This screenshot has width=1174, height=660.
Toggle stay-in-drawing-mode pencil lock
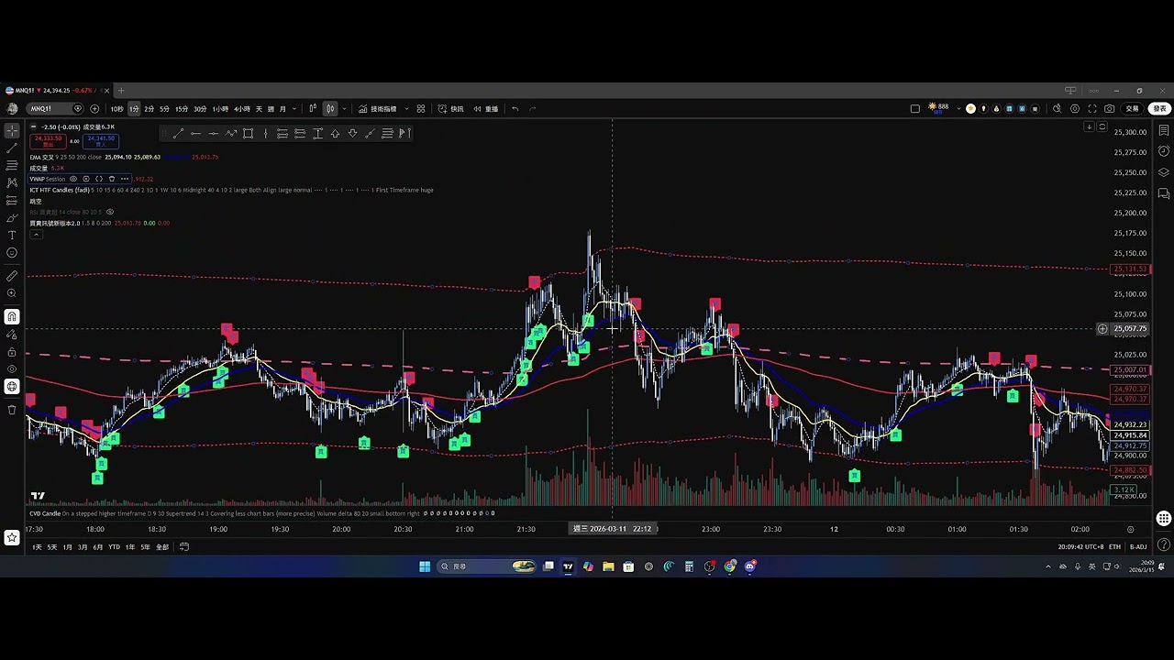(12, 335)
